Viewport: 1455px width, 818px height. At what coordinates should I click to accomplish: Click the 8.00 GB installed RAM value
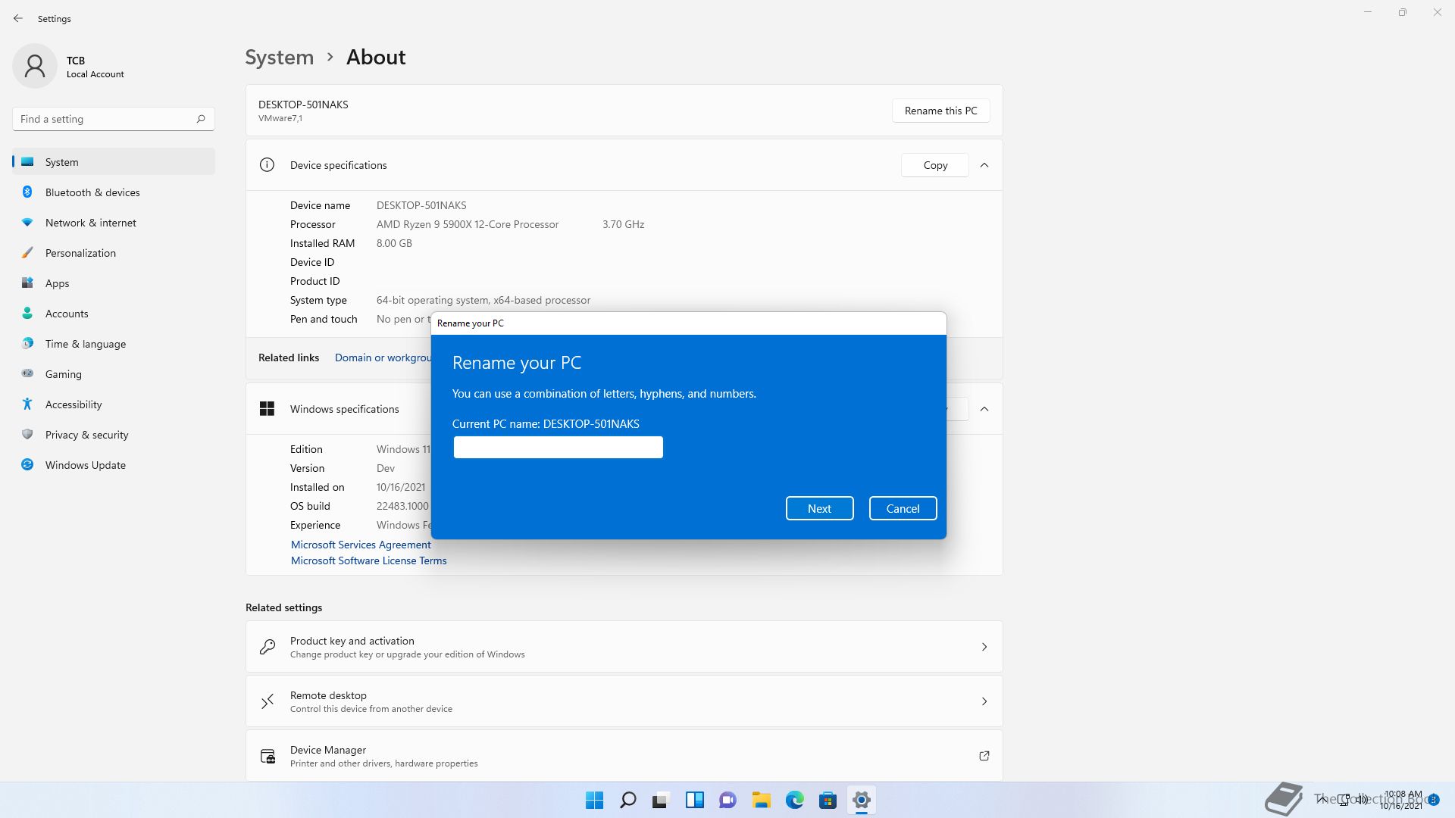394,243
